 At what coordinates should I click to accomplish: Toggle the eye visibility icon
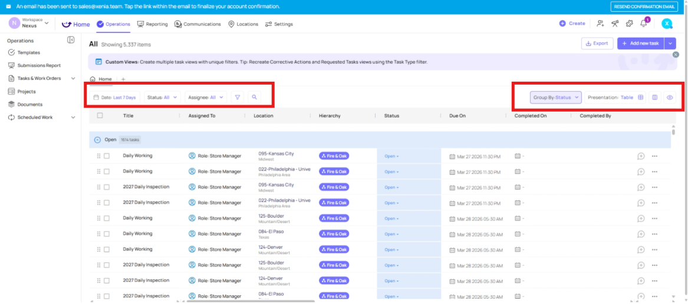coord(670,98)
